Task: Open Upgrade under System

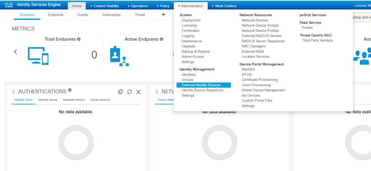Action: pos(188,46)
